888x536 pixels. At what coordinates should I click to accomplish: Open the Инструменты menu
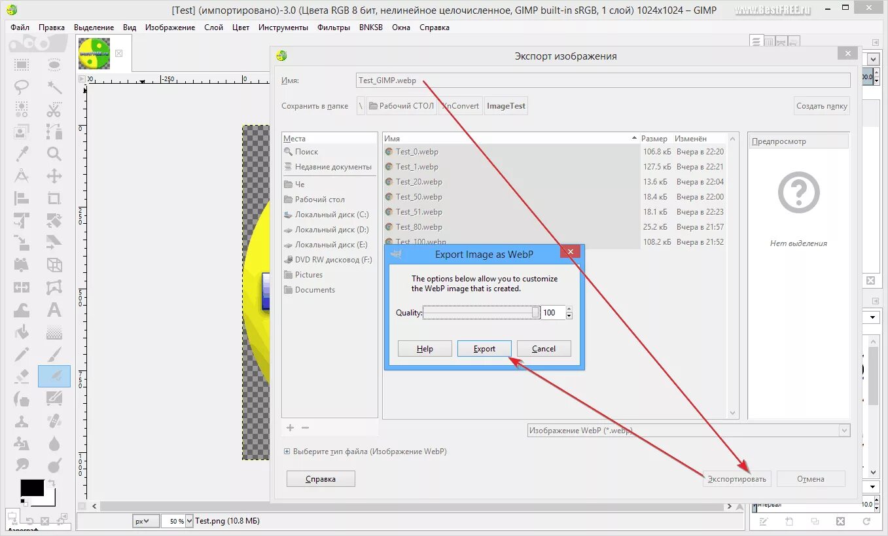click(283, 27)
